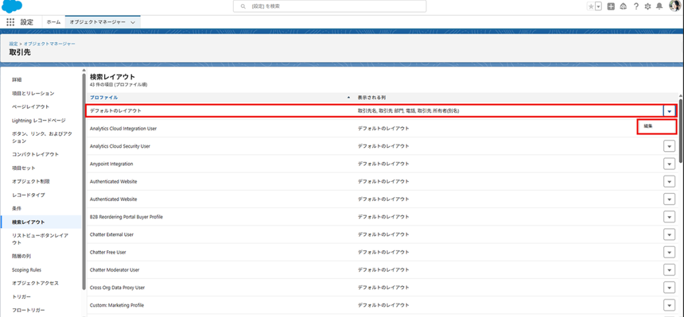Open フロートリガー in the sidebar
Screen dimensions: 684x317
[x=28, y=310]
